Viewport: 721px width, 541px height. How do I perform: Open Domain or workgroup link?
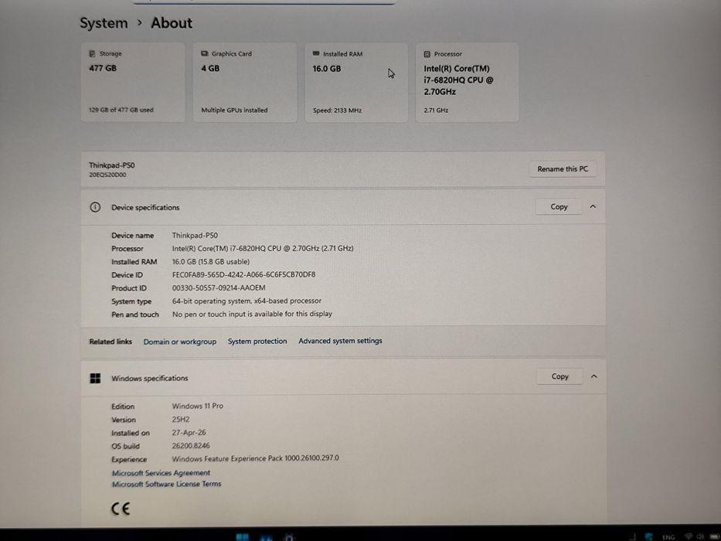(180, 342)
